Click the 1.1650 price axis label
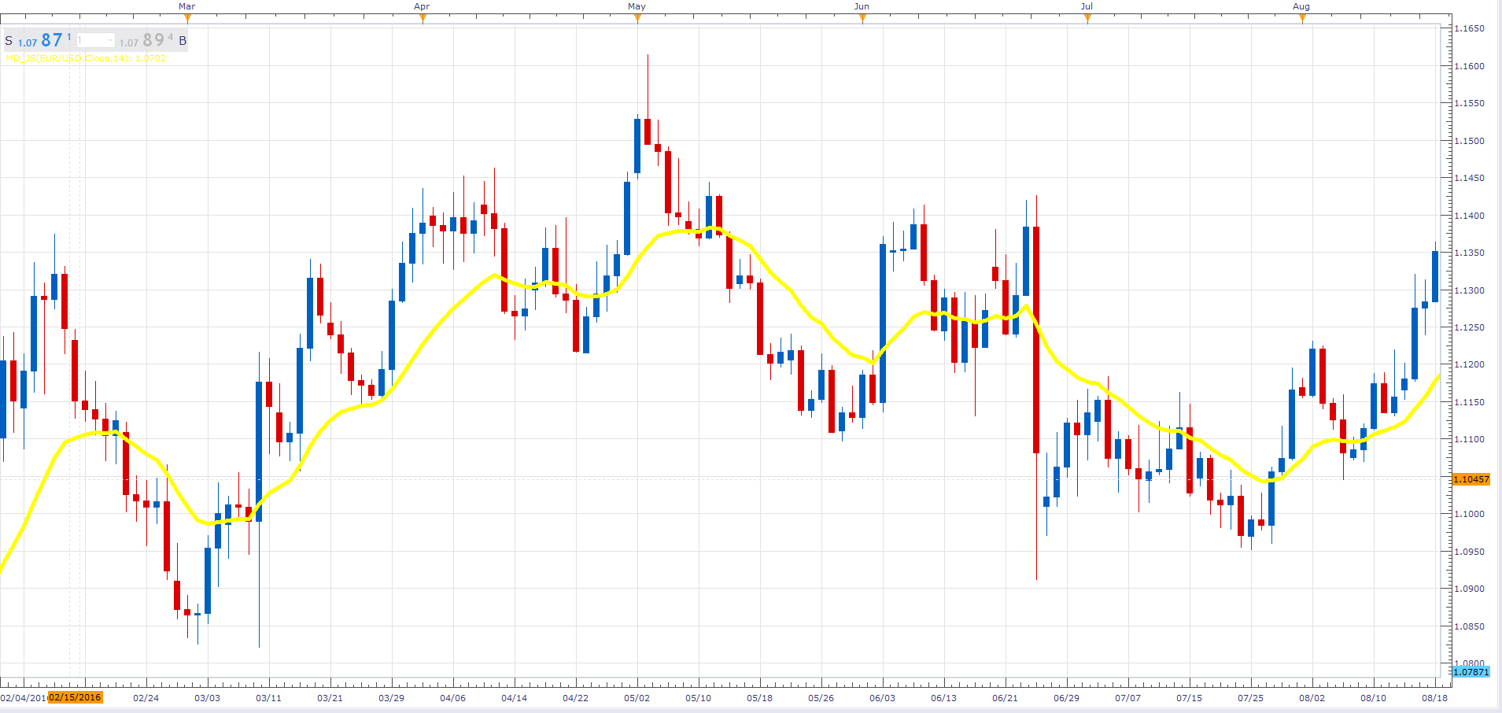1502x713 pixels. (x=1469, y=28)
